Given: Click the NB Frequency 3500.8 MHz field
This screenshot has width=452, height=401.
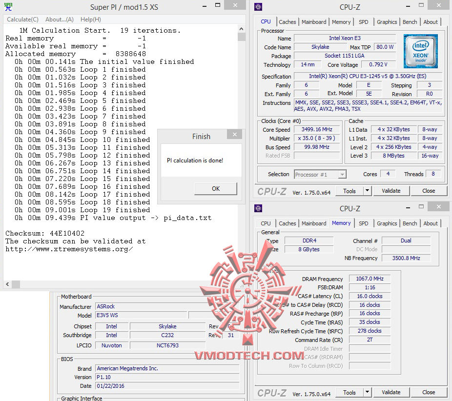Looking at the screenshot, I should (406, 258).
